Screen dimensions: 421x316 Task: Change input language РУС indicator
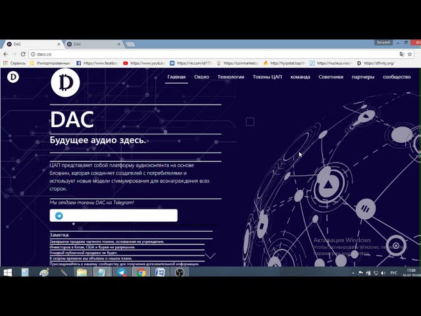pyautogui.click(x=393, y=273)
